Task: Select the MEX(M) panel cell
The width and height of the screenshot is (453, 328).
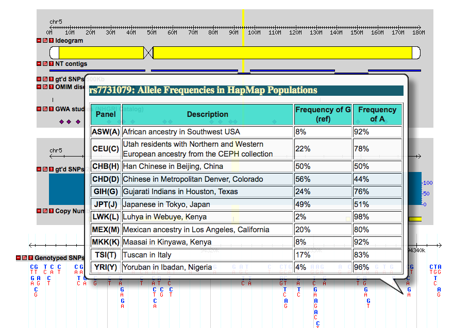Action: pyautogui.click(x=106, y=230)
